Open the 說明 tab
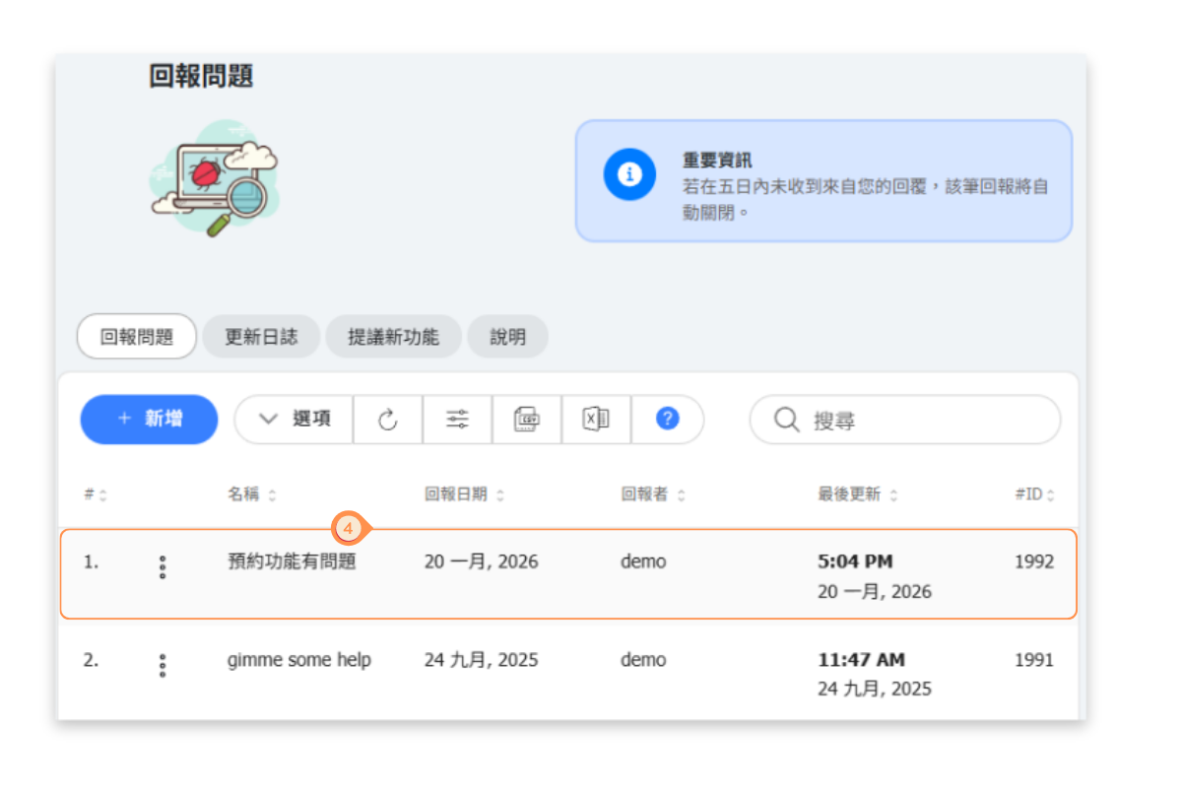This screenshot has width=1182, height=788. 507,337
